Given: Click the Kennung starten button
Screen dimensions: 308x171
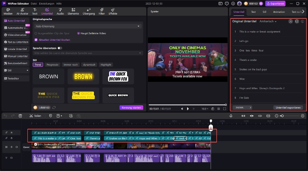Looking at the screenshot, I should coord(131,108).
